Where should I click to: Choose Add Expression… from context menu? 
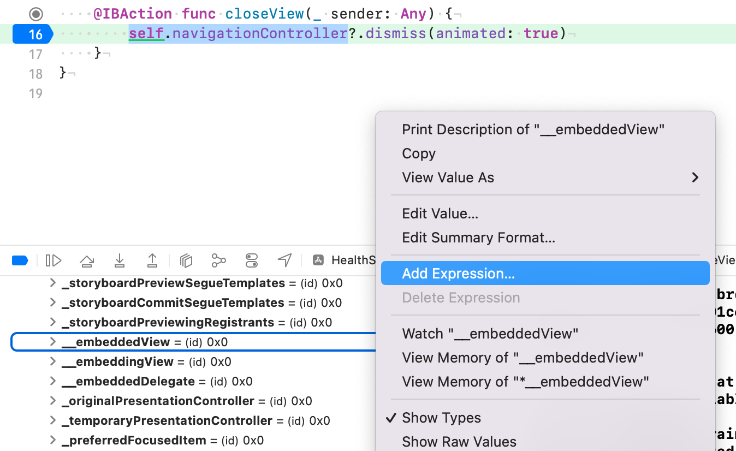tap(458, 274)
